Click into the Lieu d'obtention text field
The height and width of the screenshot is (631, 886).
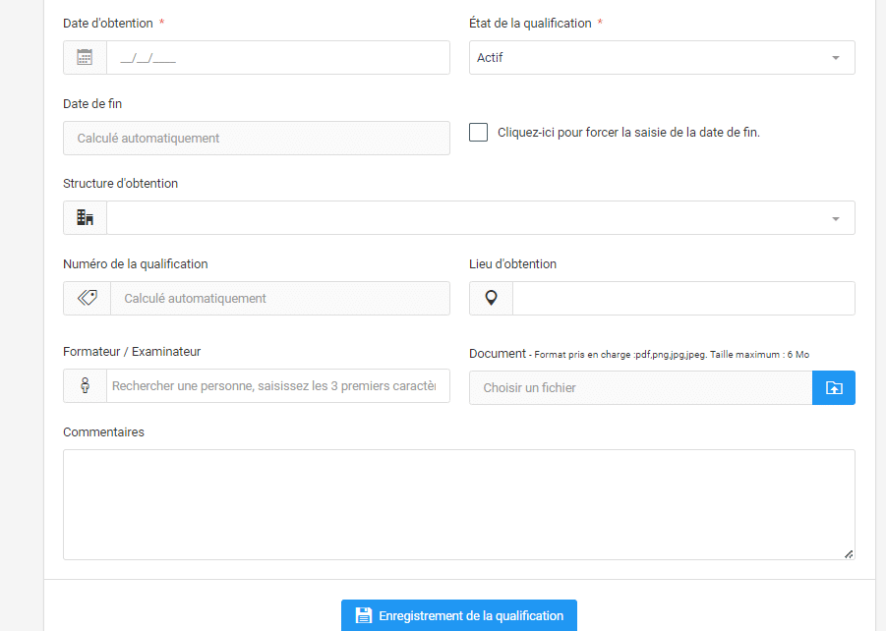tap(682, 298)
